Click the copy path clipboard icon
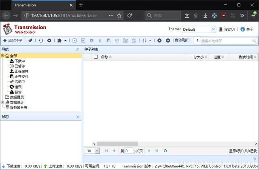 click(134, 40)
